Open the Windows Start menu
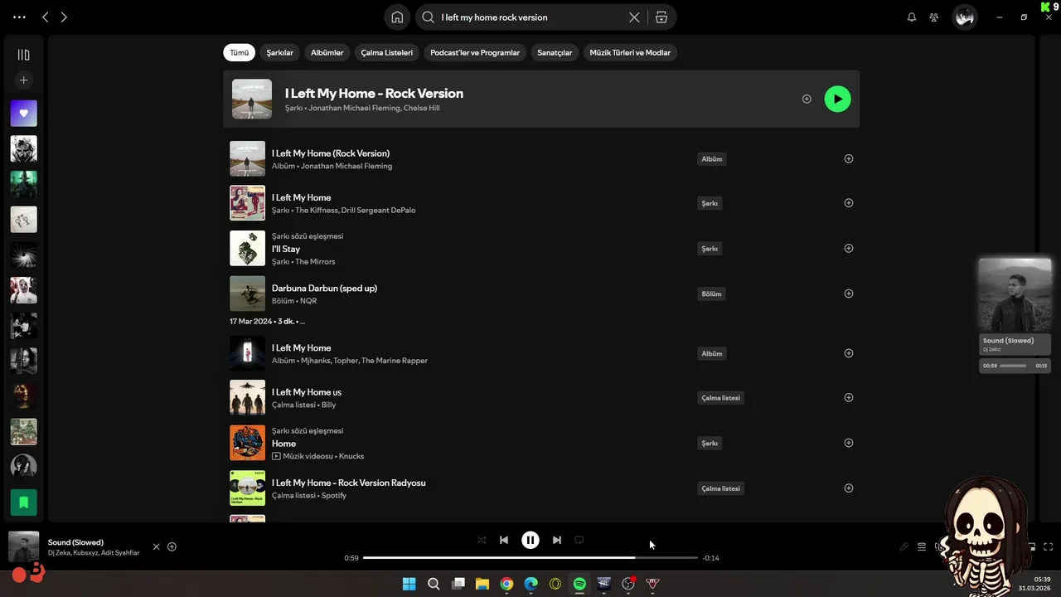This screenshot has height=597, width=1061. 409,584
